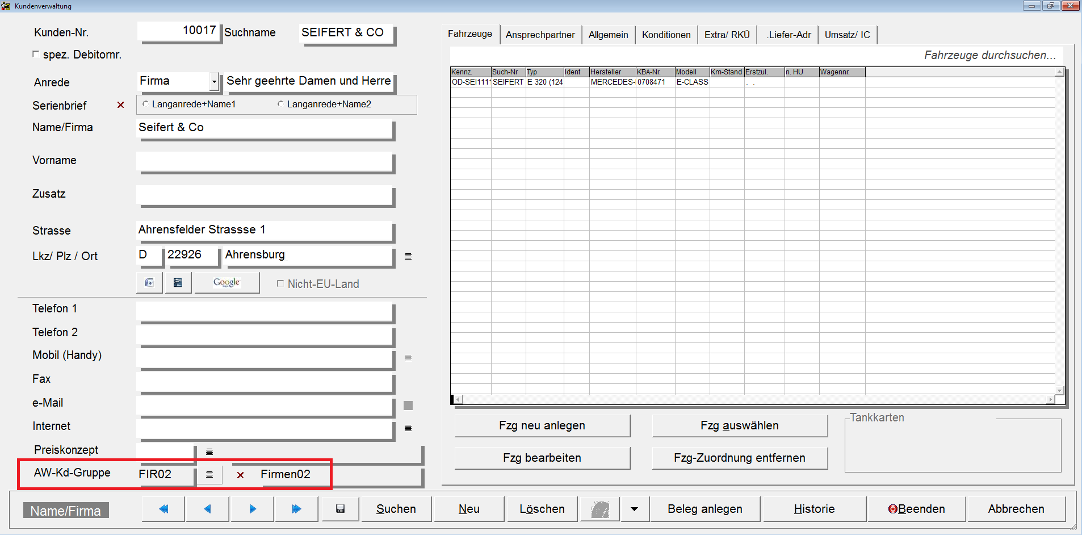Click the Strasse field with Ahrensfelder Strassse 1
This screenshot has width=1082, height=535.
265,231
